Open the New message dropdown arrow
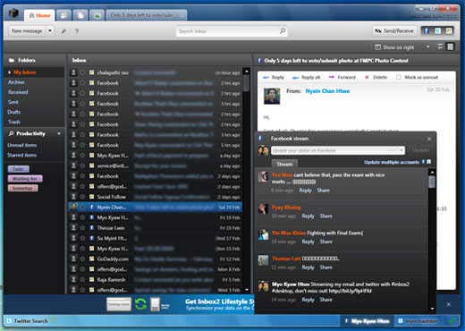The height and width of the screenshot is (331, 465). coord(50,30)
